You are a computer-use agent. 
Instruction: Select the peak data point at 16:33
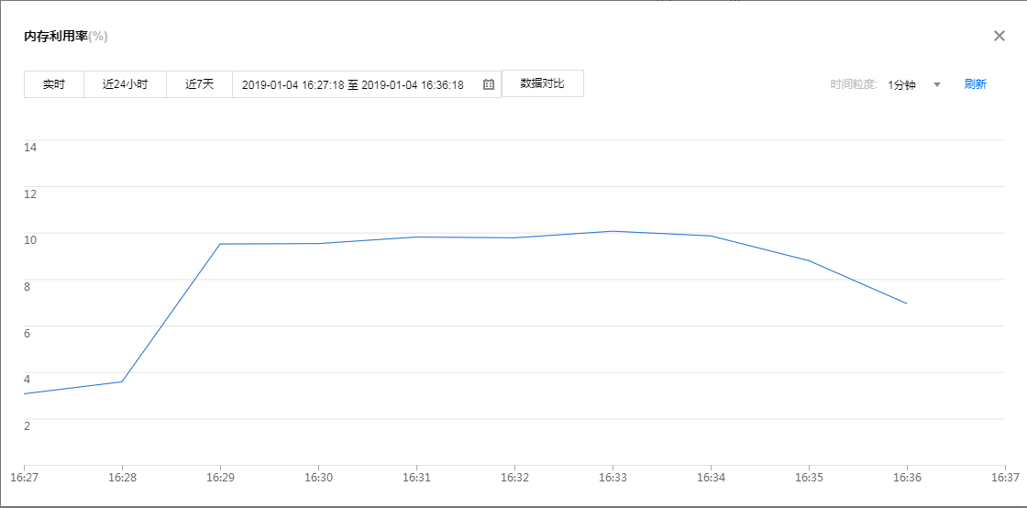point(613,231)
